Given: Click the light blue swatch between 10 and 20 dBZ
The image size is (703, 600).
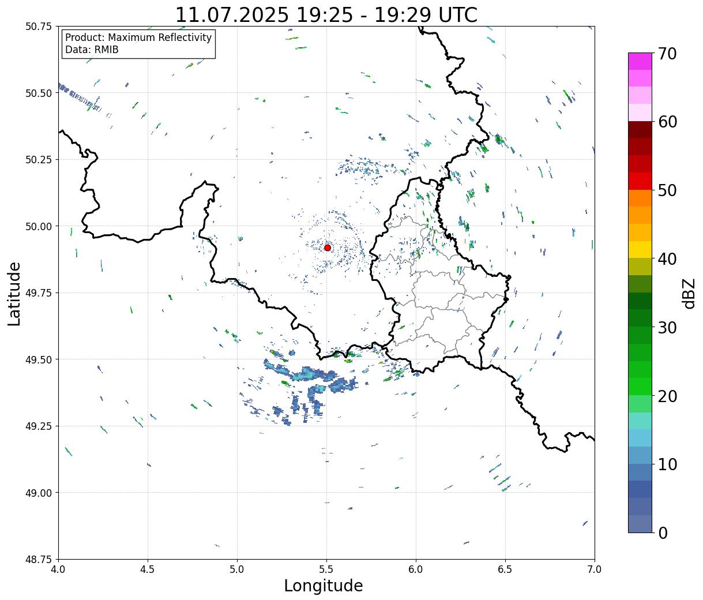Looking at the screenshot, I should click(640, 438).
